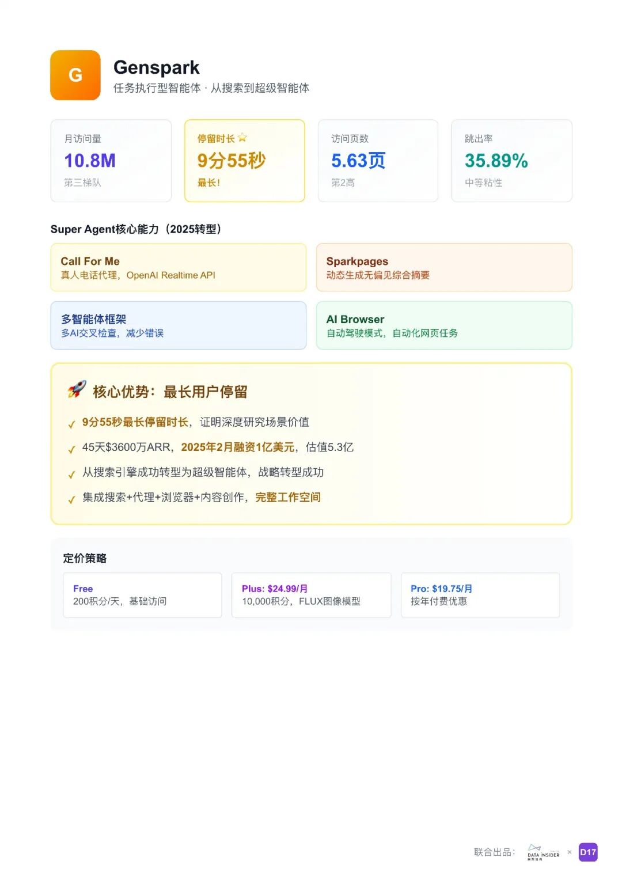Click the 第三梯队 label
The image size is (622, 880).
click(82, 183)
